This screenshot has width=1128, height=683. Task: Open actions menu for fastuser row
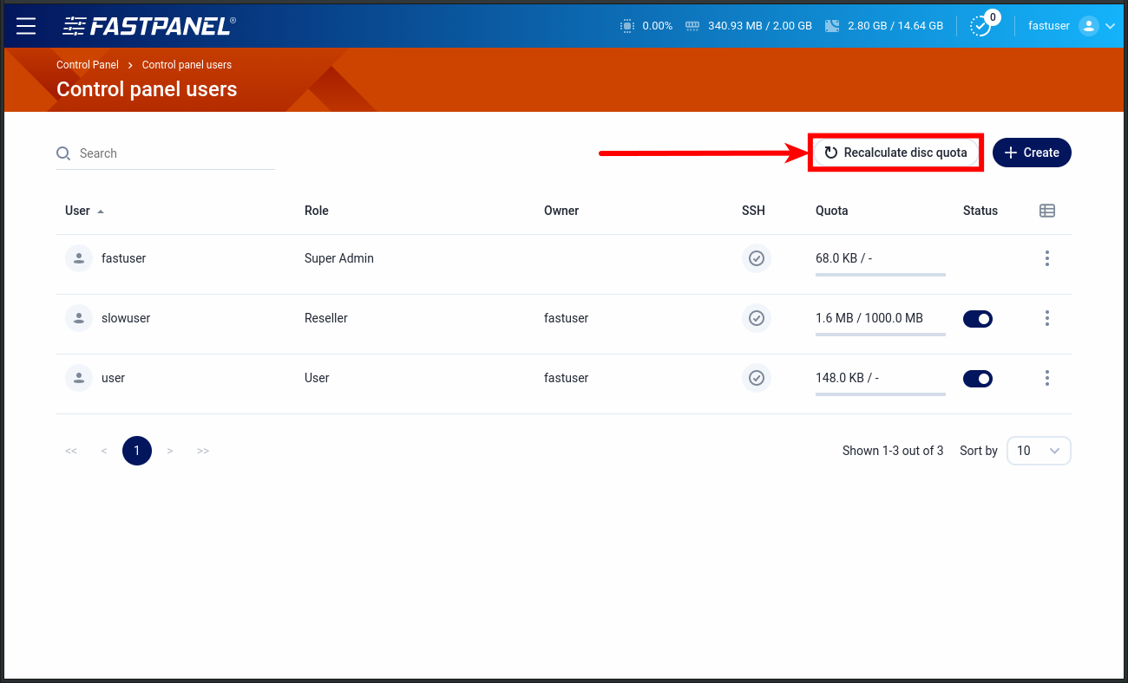click(x=1047, y=258)
